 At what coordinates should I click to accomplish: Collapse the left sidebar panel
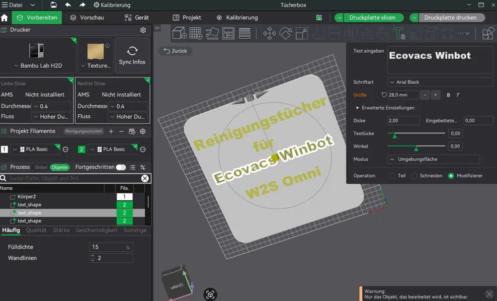(157, 28)
